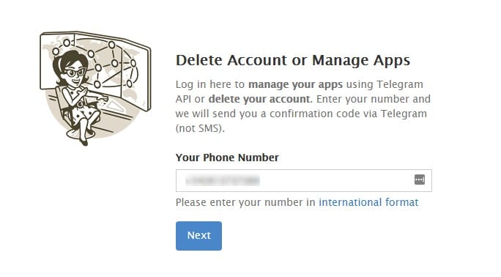Click the bold manage your apps text

pyautogui.click(x=296, y=85)
